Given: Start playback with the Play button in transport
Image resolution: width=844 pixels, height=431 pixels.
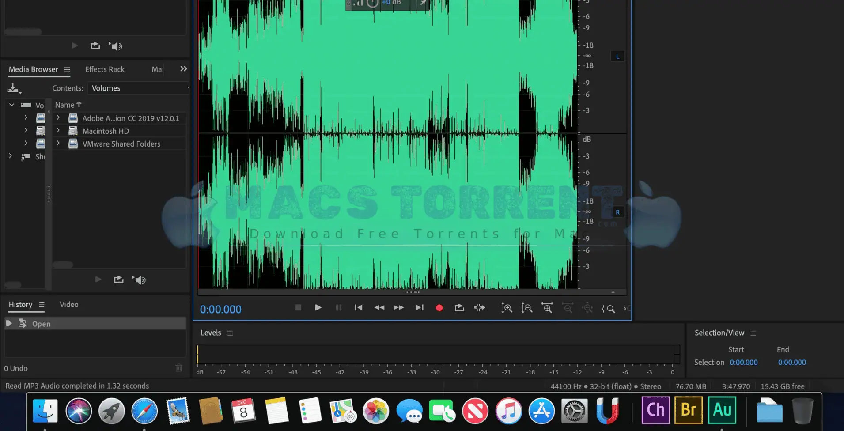Looking at the screenshot, I should [x=318, y=307].
